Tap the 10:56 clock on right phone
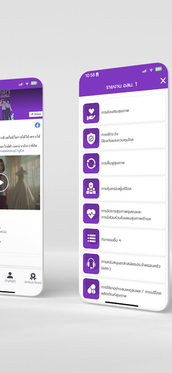 point(90,75)
